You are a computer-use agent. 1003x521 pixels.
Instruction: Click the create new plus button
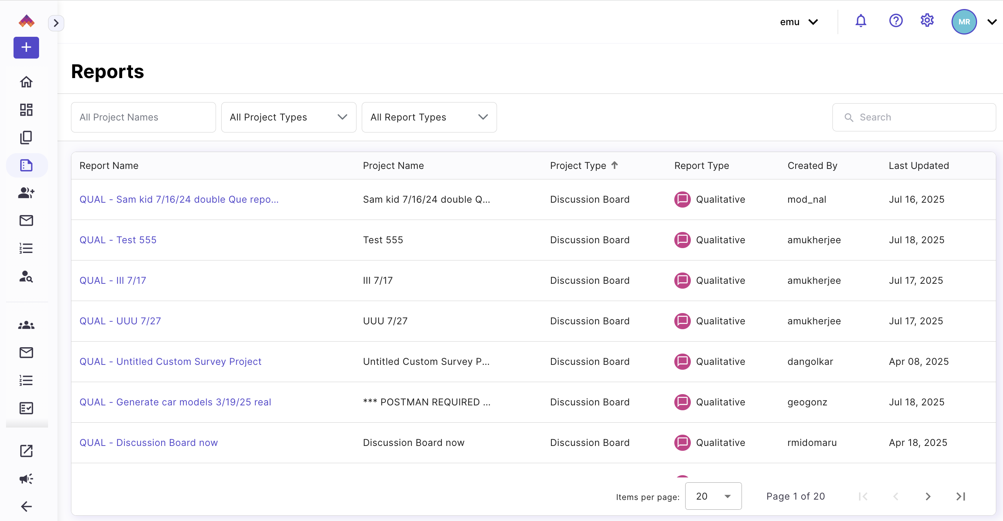[x=26, y=47]
